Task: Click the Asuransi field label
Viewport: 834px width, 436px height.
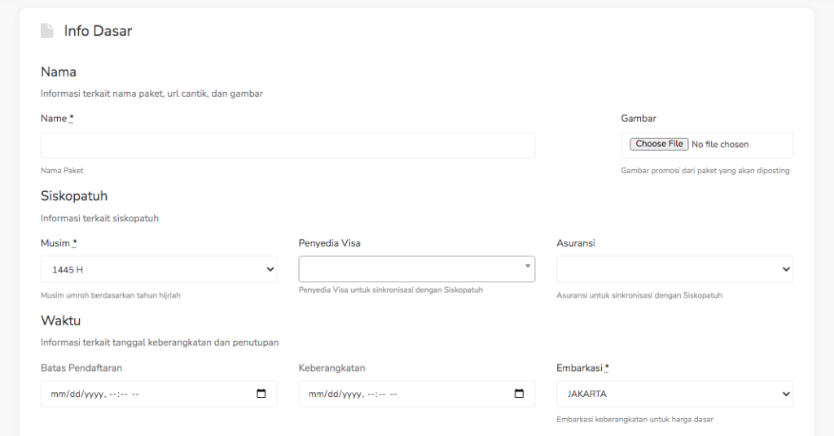Action: coord(576,243)
